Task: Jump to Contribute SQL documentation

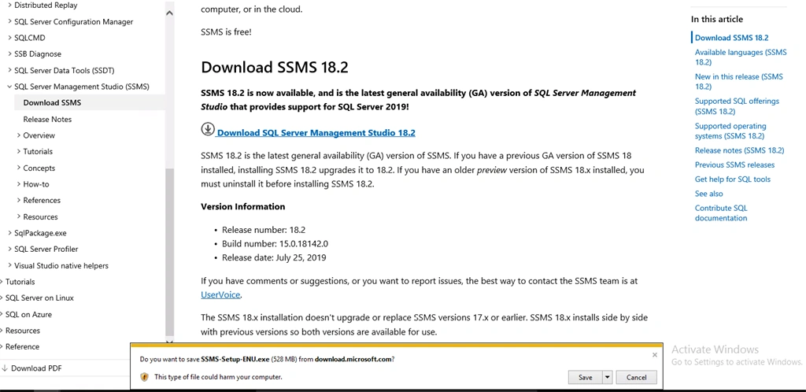Action: [721, 213]
